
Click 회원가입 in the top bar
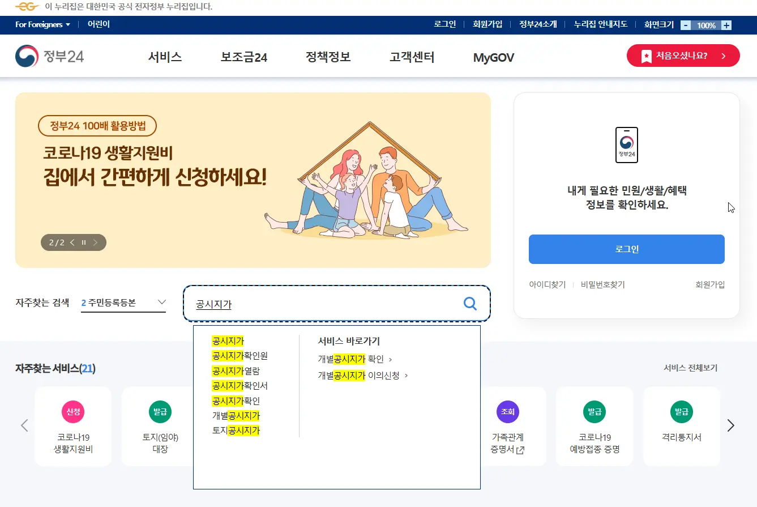(x=487, y=24)
